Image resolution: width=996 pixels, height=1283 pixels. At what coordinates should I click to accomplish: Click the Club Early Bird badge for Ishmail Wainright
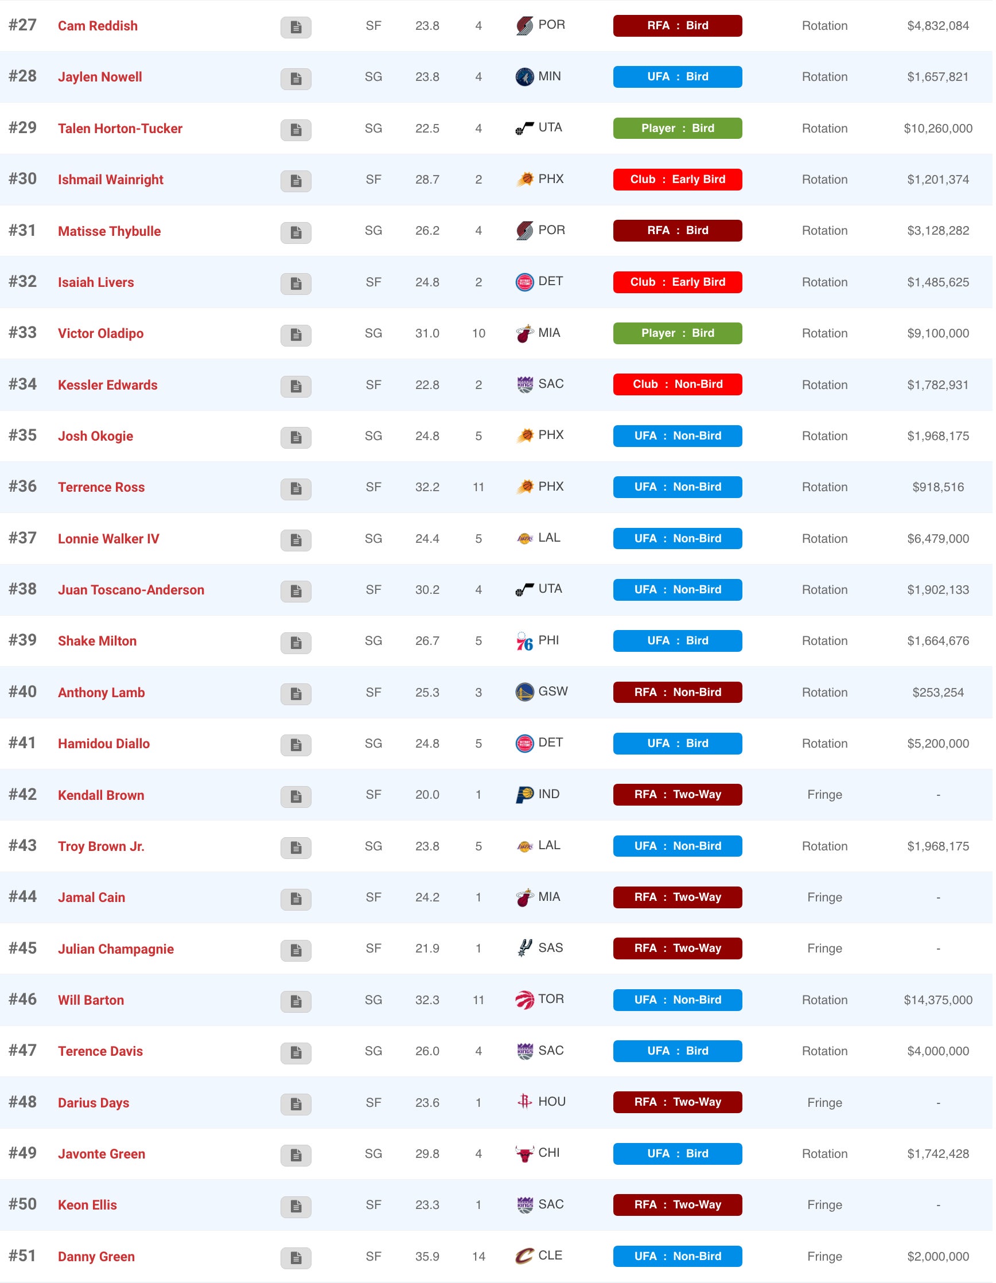click(x=677, y=180)
